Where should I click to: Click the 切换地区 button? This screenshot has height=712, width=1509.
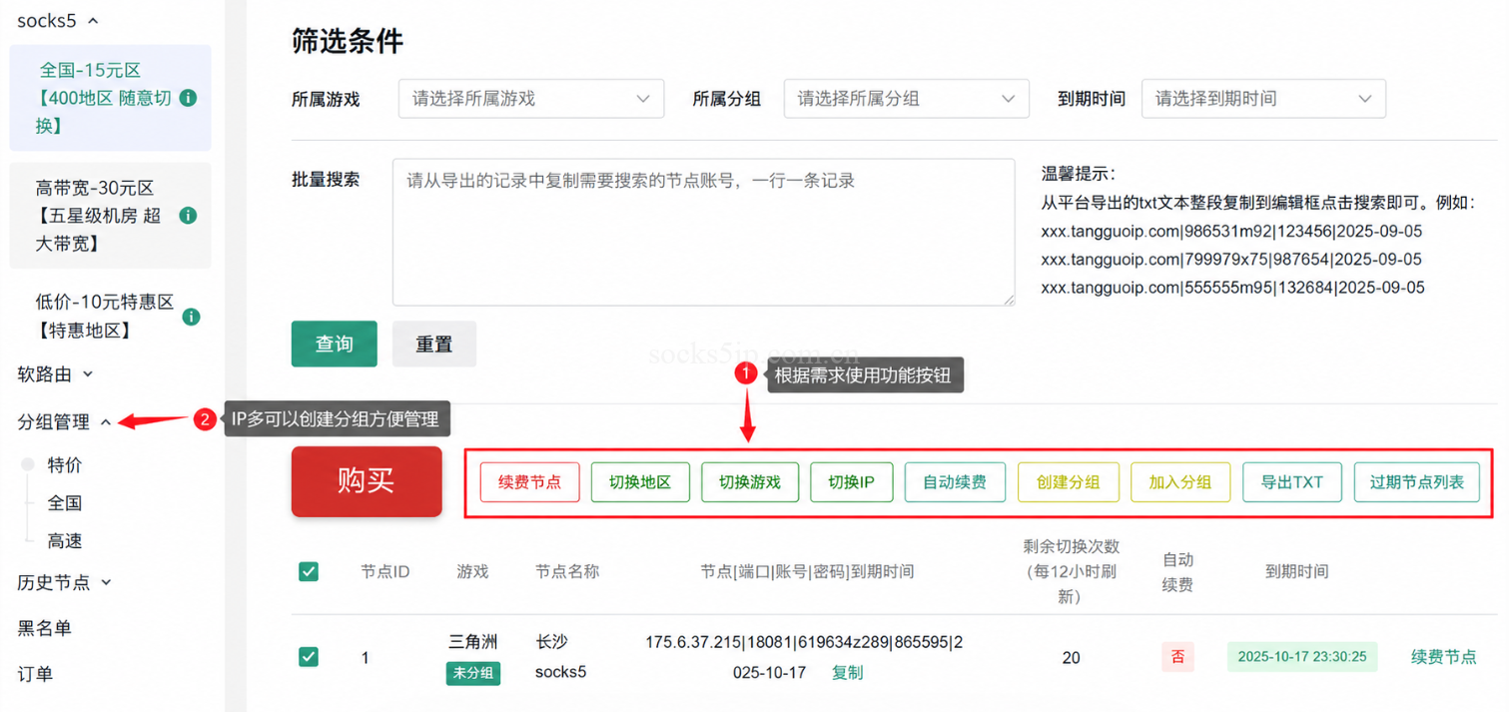pyautogui.click(x=640, y=482)
